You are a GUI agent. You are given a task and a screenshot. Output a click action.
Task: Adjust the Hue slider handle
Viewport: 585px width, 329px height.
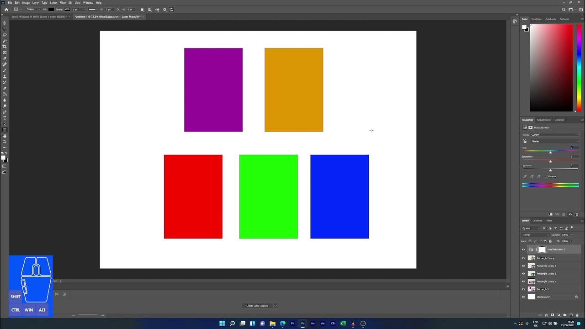coord(550,153)
